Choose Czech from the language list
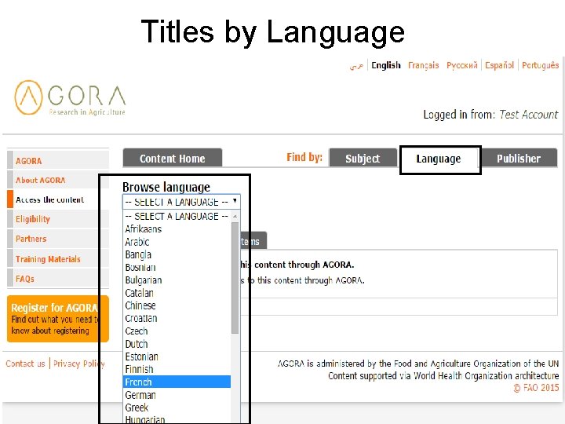565x424 pixels. tap(177, 331)
